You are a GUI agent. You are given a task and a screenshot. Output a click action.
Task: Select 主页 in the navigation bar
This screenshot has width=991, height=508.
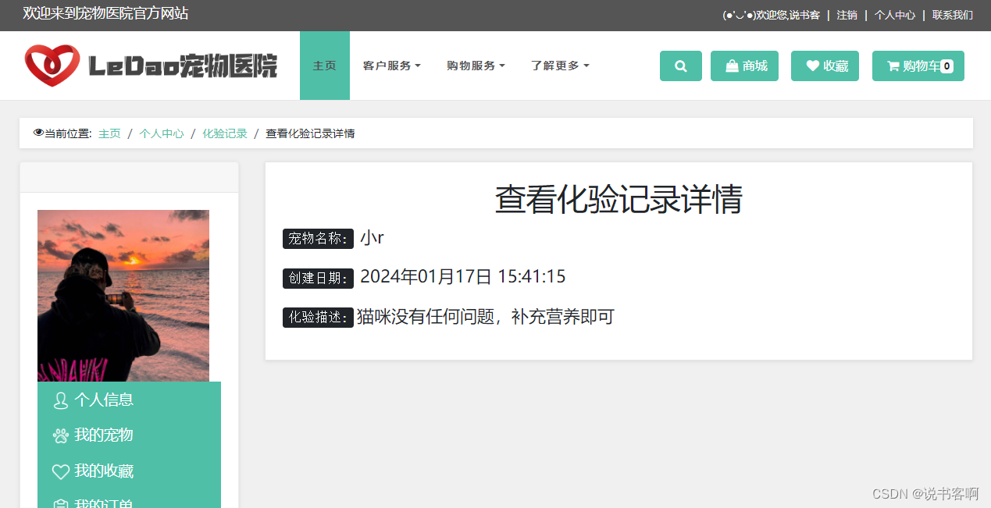click(324, 66)
